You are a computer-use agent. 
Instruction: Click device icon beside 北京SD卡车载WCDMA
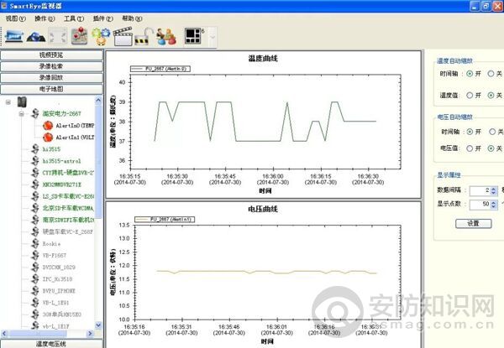(35, 208)
